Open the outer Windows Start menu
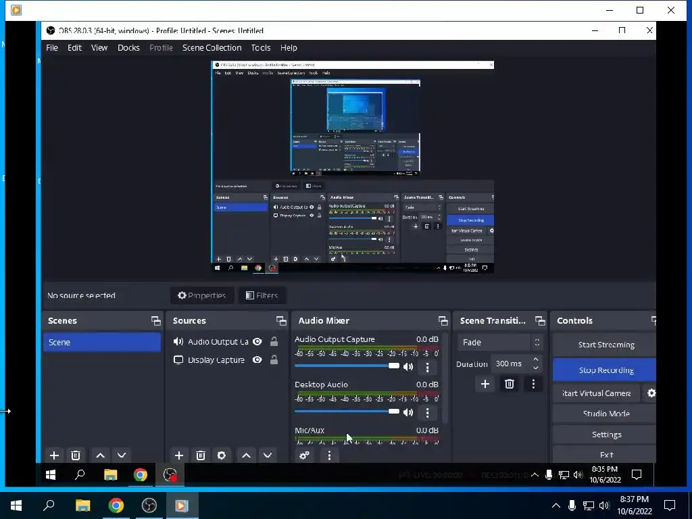This screenshot has width=692, height=519. tap(16, 505)
